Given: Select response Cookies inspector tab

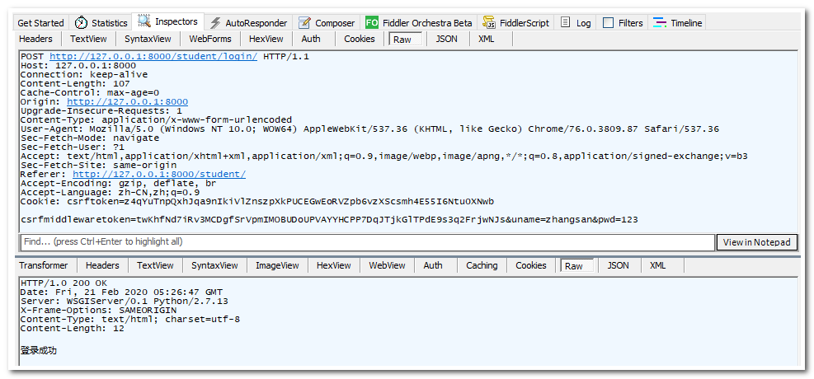Looking at the screenshot, I should pos(531,265).
